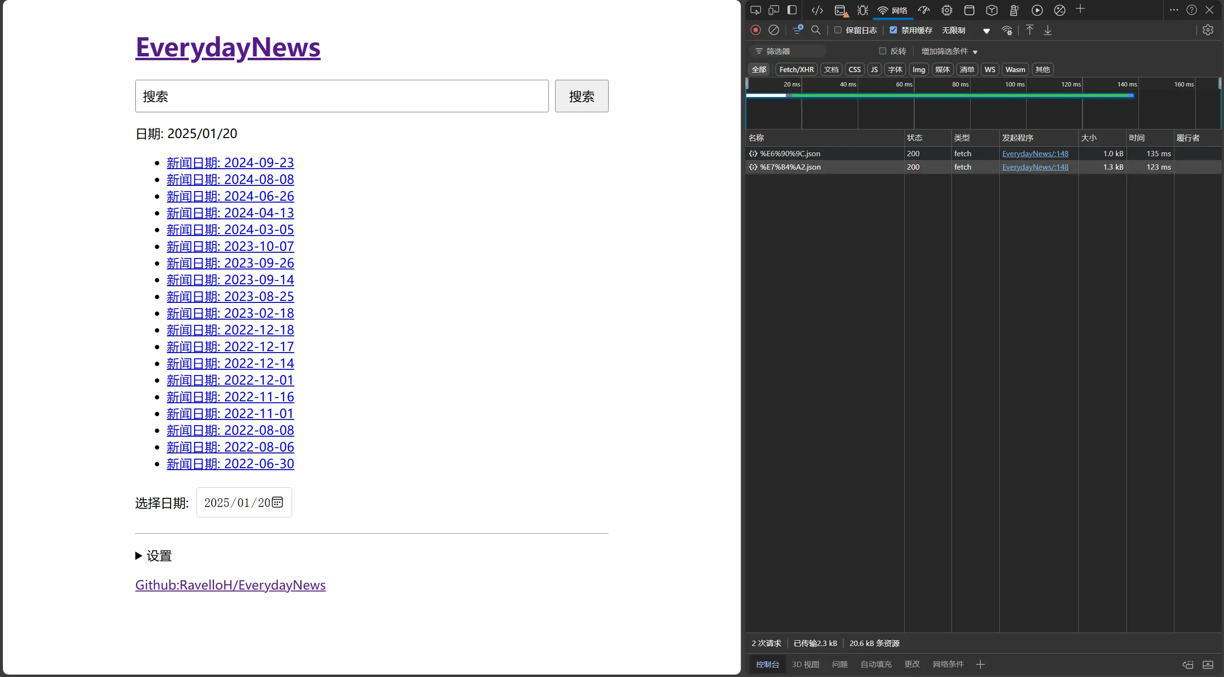Viewport: 1224px width, 677px height.
Task: Enable the 保留日志 checkbox
Action: point(838,30)
